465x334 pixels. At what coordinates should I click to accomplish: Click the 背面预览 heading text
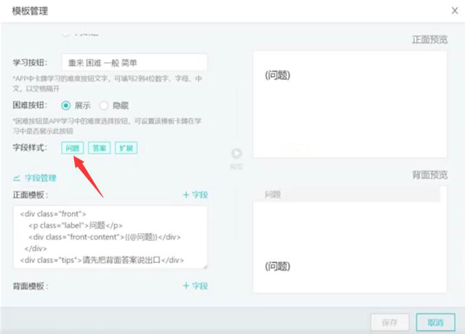(x=430, y=175)
